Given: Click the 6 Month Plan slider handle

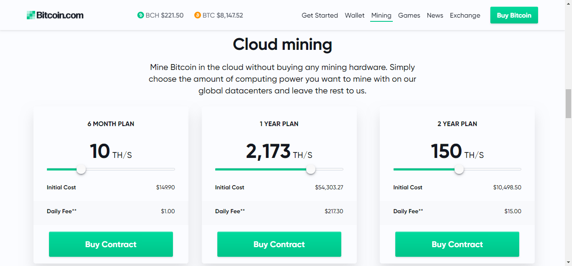Looking at the screenshot, I should point(81,169).
